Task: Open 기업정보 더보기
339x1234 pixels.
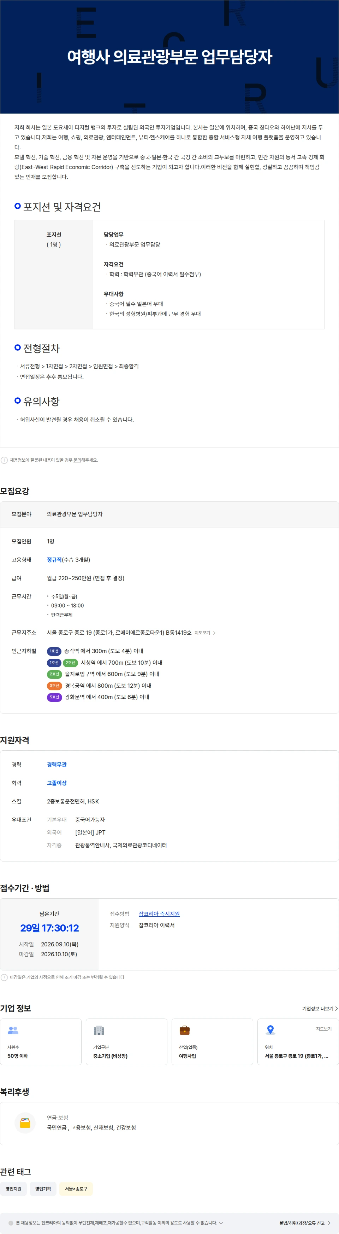Action: coord(320,1008)
